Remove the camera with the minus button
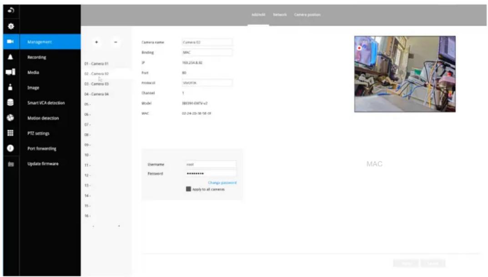This screenshot has height=277, width=488. tap(116, 42)
